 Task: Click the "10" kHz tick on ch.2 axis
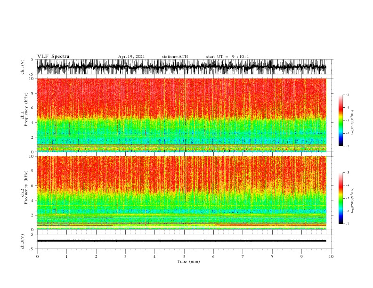pyautogui.click(x=32, y=156)
